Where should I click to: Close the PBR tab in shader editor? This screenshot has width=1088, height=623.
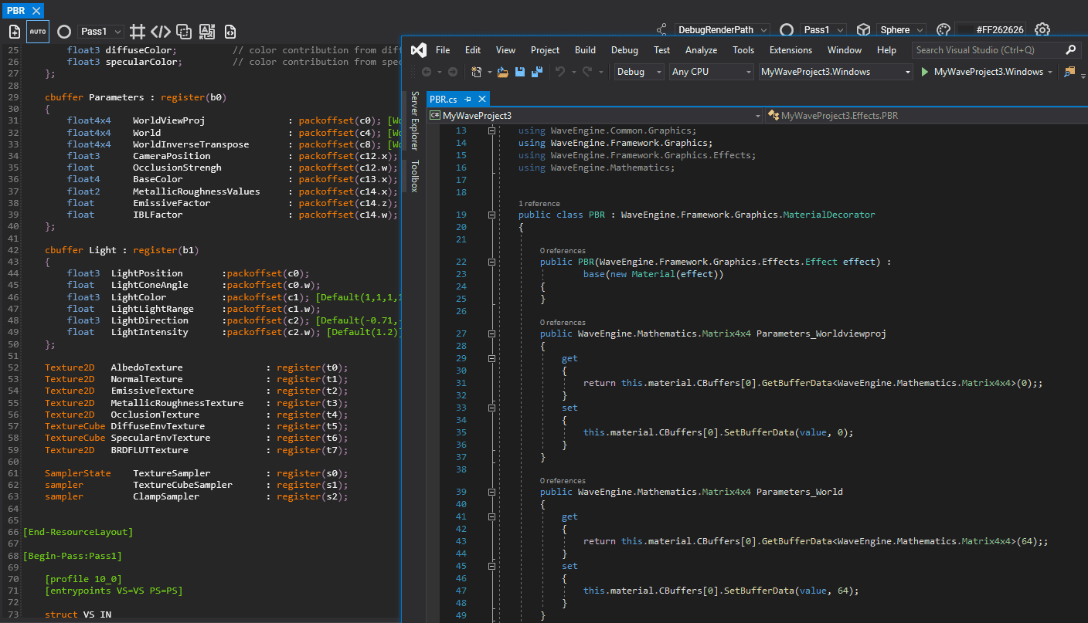point(35,11)
